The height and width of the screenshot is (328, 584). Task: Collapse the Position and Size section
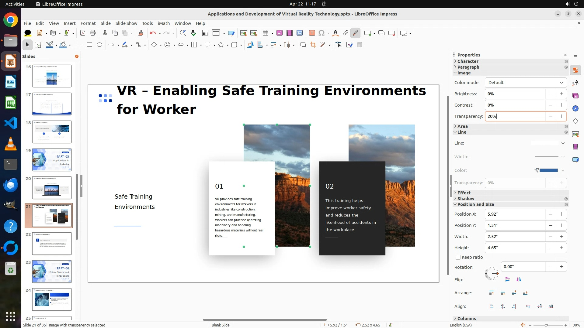[x=475, y=204]
